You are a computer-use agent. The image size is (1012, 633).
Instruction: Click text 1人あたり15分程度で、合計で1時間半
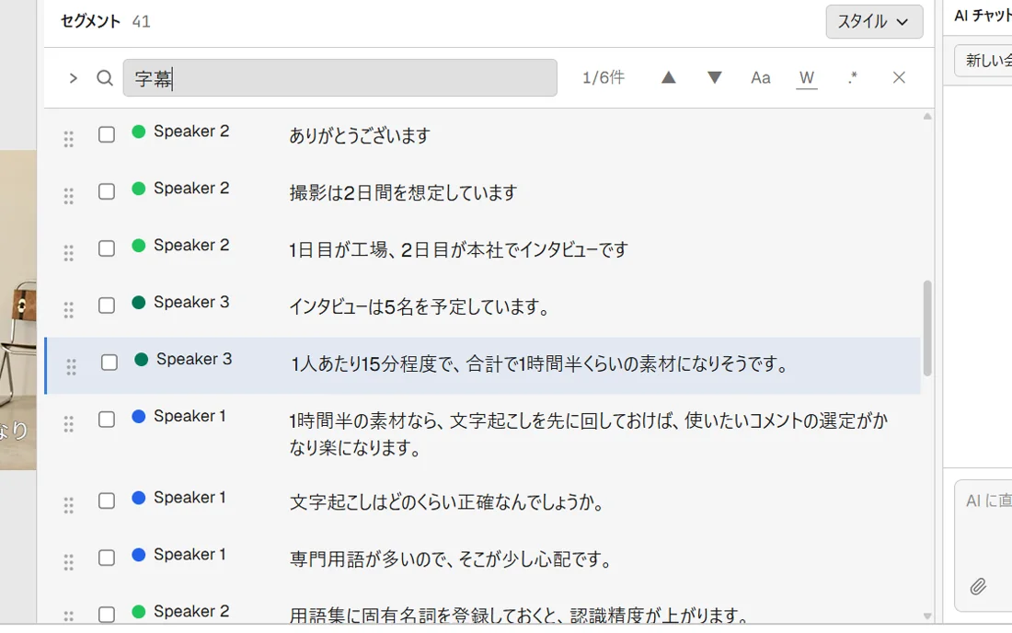436,364
